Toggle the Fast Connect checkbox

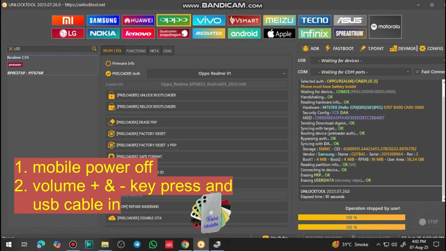click(x=417, y=72)
